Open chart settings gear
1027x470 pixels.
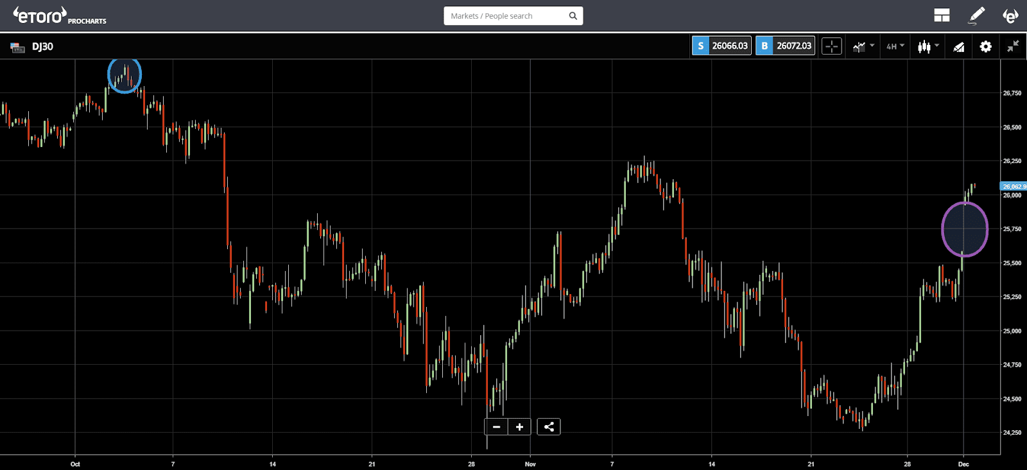pos(985,46)
